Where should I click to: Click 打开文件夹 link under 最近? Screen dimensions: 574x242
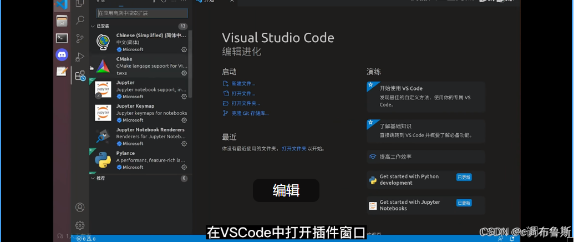point(294,149)
